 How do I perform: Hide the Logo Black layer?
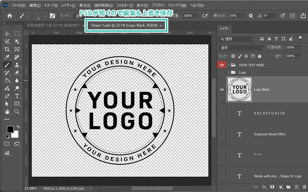(222, 89)
